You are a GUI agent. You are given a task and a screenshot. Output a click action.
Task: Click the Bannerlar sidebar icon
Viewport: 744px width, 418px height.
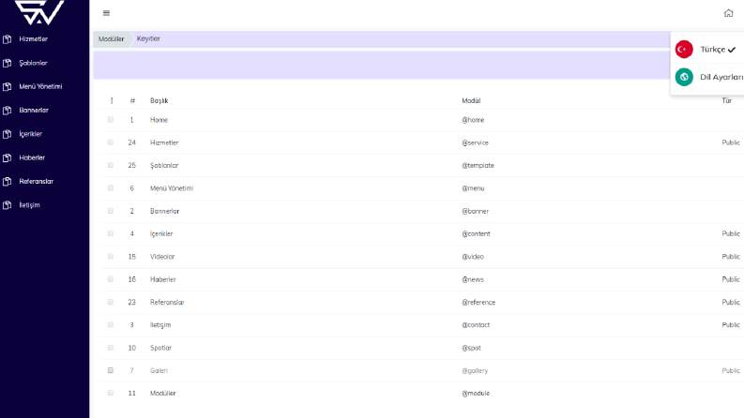pos(8,111)
